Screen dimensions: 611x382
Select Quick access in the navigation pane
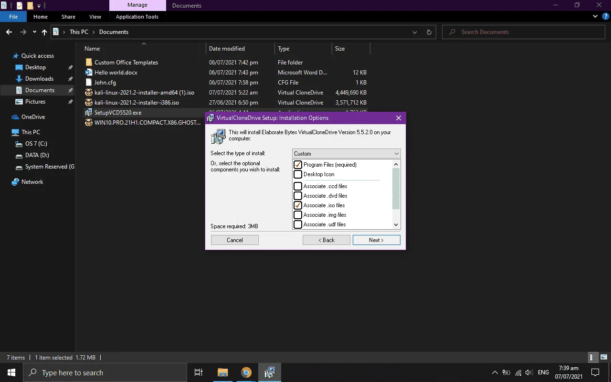pos(38,56)
